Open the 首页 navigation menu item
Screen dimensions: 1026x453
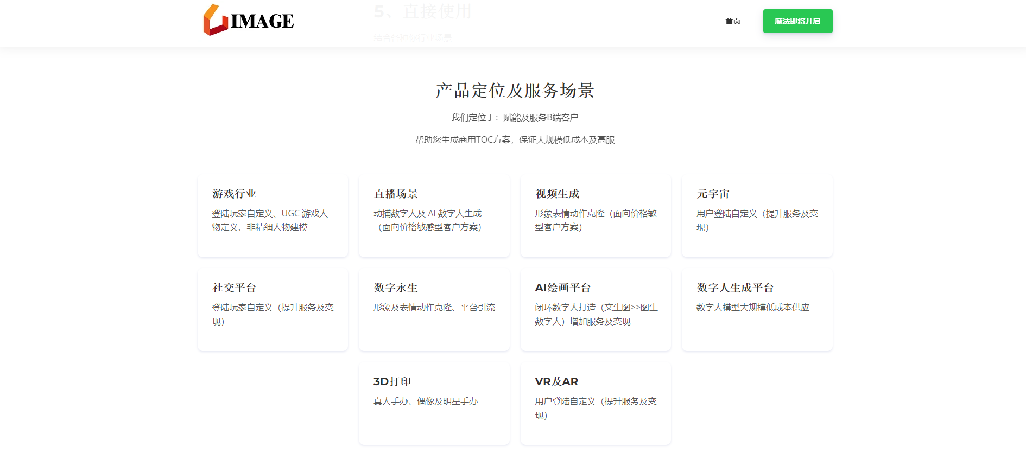tap(732, 21)
